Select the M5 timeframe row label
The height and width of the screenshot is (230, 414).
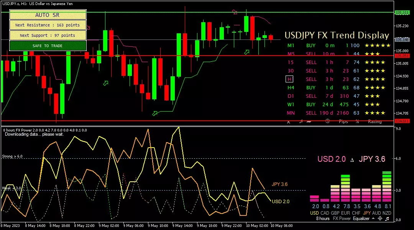[x=291, y=54]
